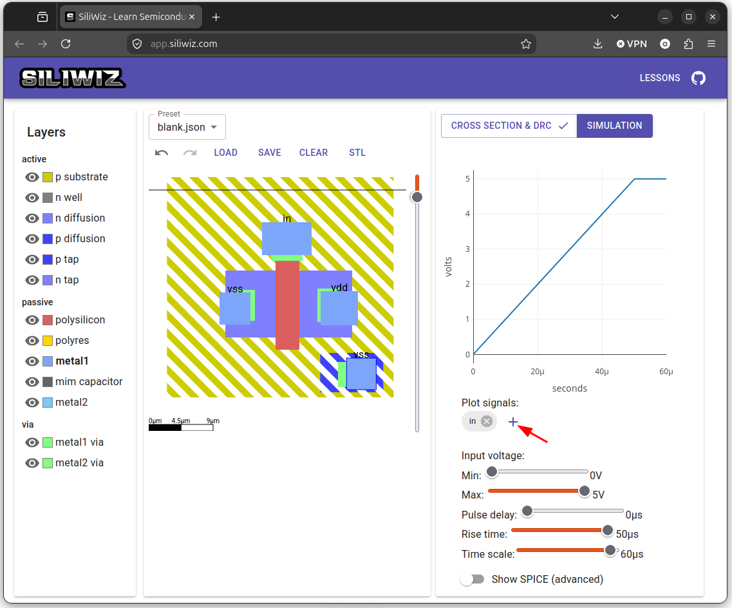
Task: Select the mim capacitor layer label
Action: pyautogui.click(x=89, y=381)
